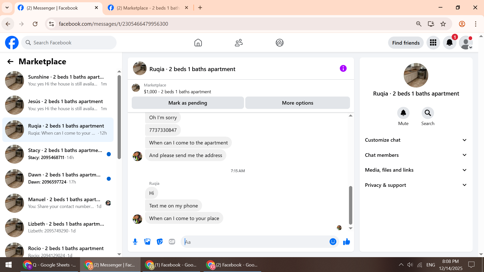This screenshot has height=272, width=484.
Task: Attach a file with the photo icon
Action: 147,242
